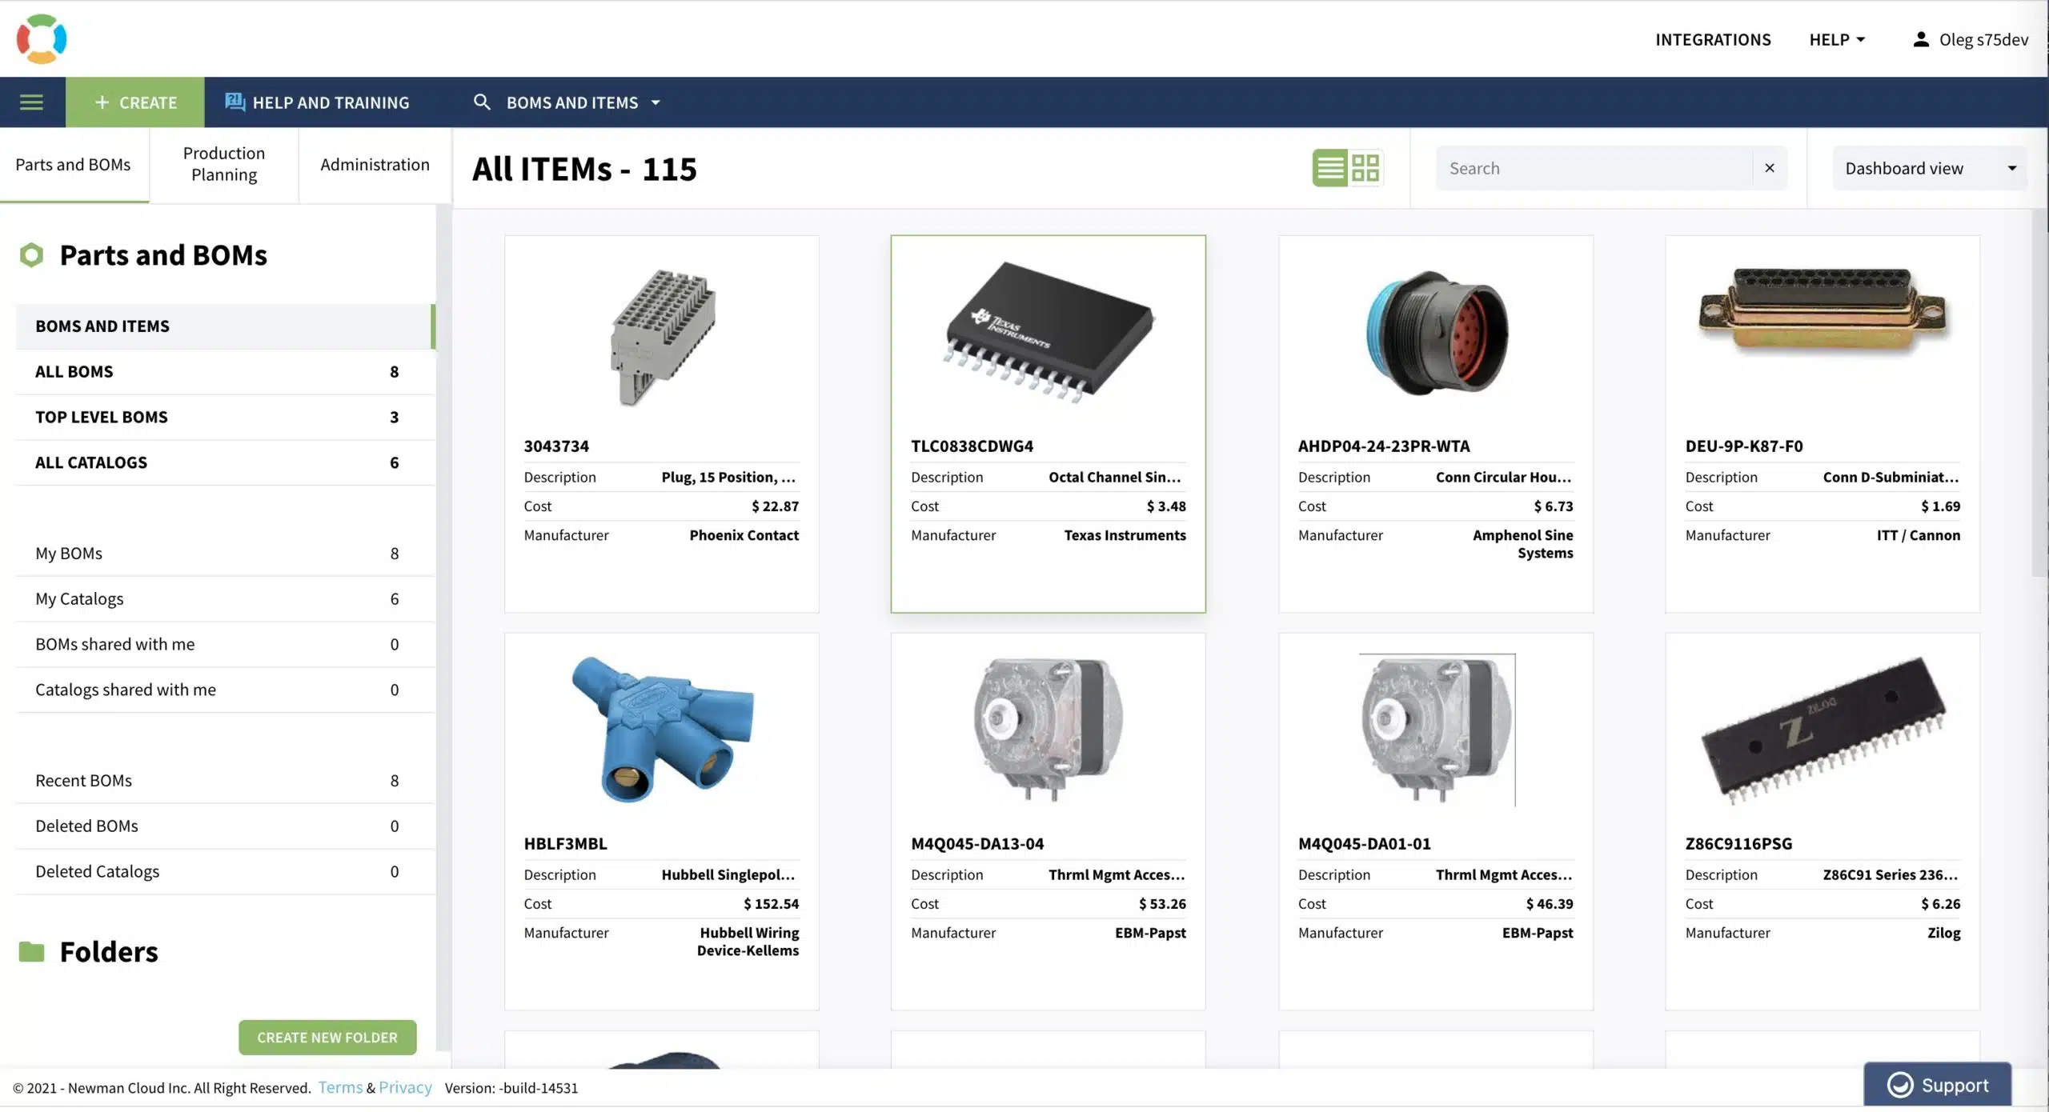Click the Z86C9116PSG Zilog chip image

pyautogui.click(x=1823, y=730)
